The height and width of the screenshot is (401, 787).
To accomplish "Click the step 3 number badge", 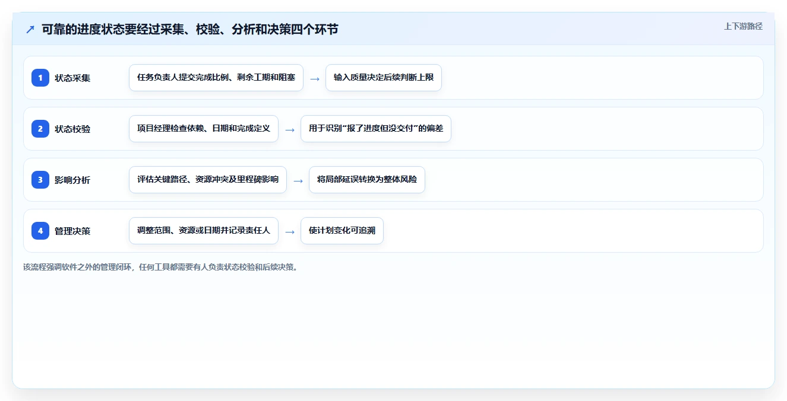I will click(40, 180).
